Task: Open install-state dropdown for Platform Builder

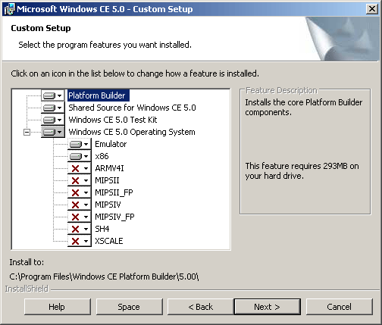Action: click(53, 95)
